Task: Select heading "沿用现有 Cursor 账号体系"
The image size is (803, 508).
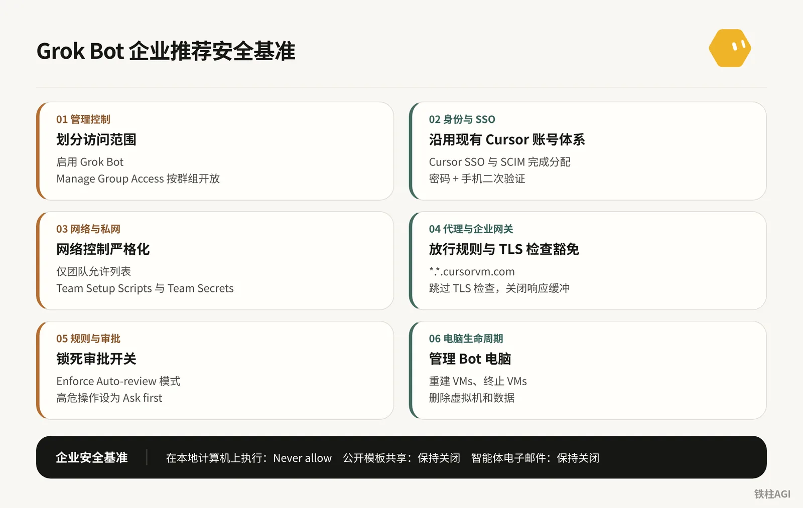Action: click(507, 139)
